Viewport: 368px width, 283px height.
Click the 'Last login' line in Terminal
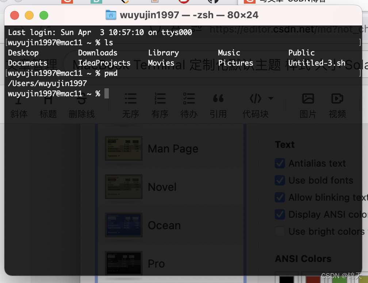[x=100, y=32]
